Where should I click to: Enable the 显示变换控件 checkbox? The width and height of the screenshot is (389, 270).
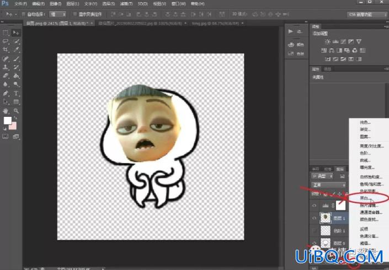(x=75, y=14)
